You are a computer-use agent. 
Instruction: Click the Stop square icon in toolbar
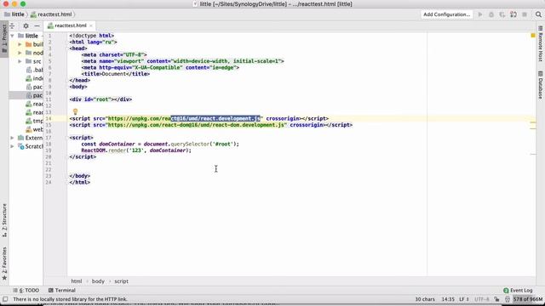(x=525, y=14)
